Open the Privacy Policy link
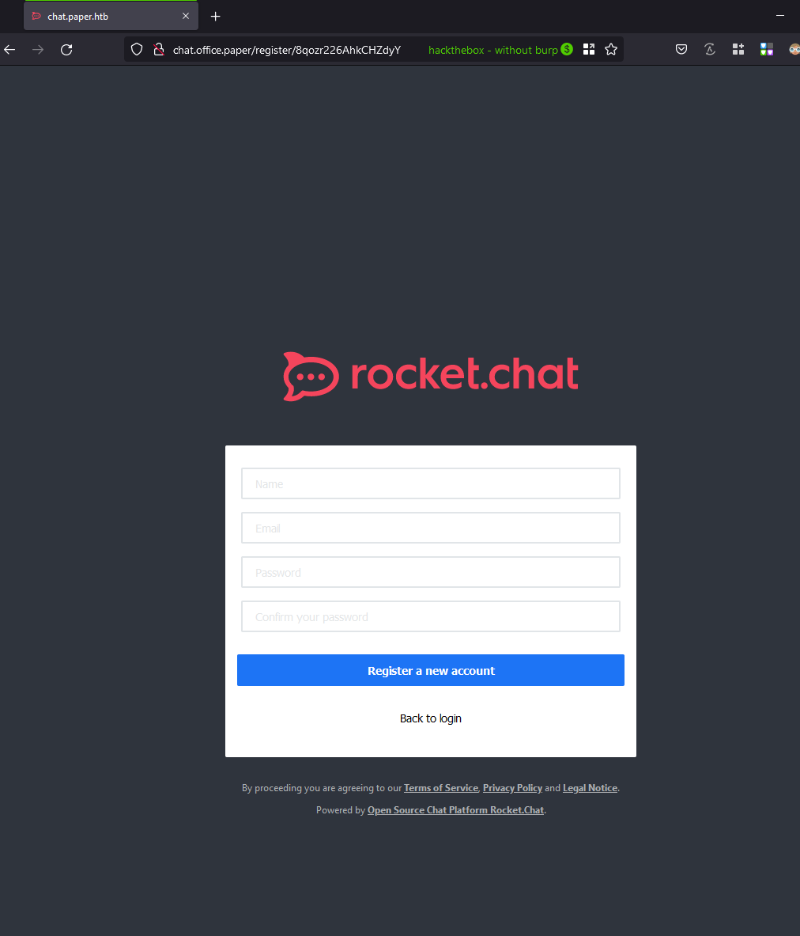The image size is (800, 936). point(512,788)
